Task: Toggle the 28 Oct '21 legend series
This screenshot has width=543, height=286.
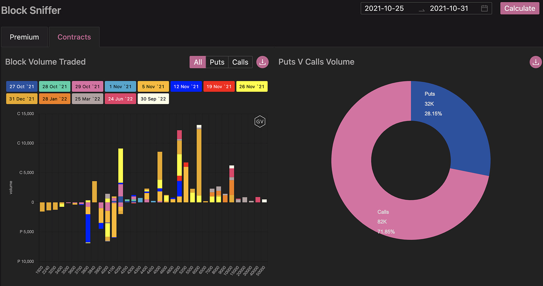Action: coord(54,87)
